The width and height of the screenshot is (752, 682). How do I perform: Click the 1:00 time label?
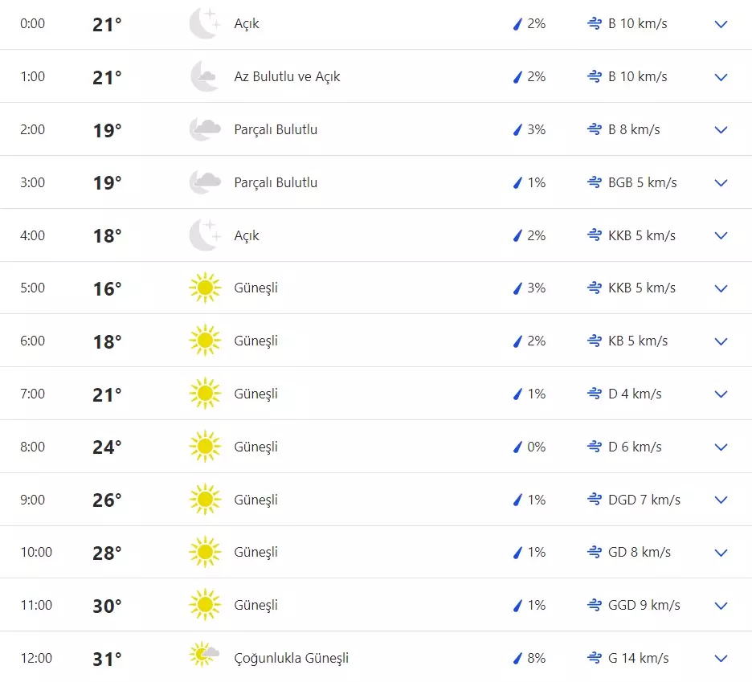[32, 76]
